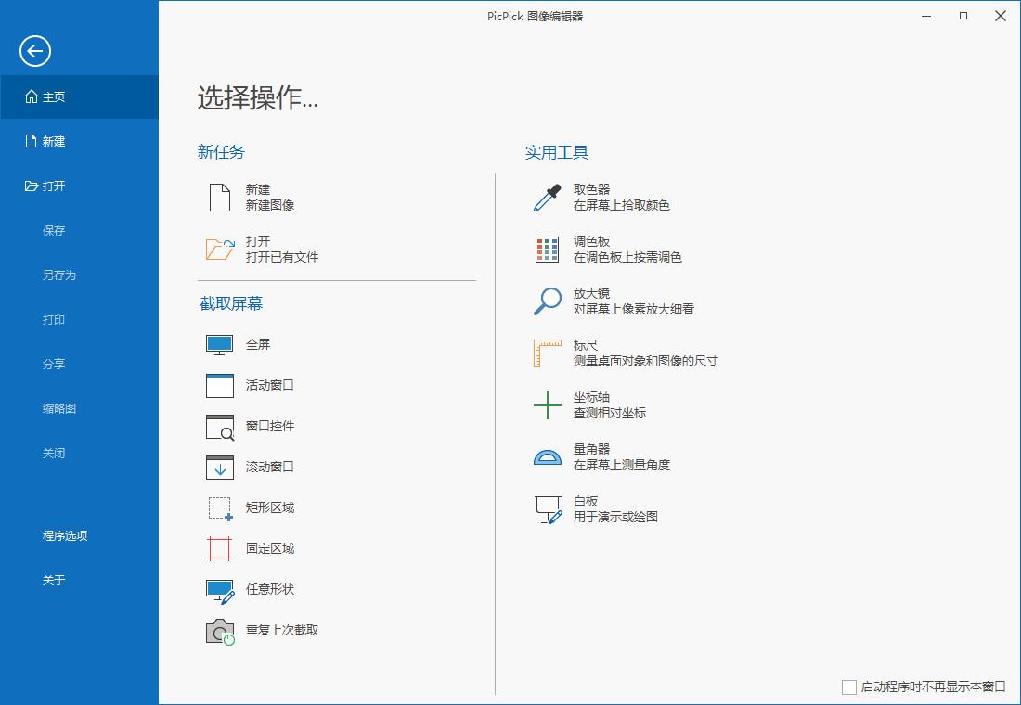Click the red 固定区域 crop icon
This screenshot has height=705, width=1021.
(x=219, y=549)
